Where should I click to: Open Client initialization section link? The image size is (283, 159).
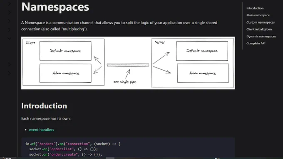coord(259,29)
